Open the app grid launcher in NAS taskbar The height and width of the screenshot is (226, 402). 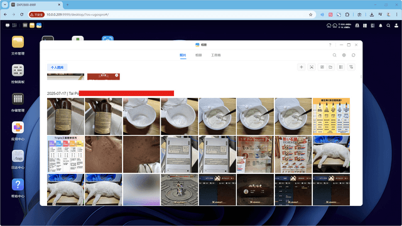pyautogui.click(x=14, y=25)
